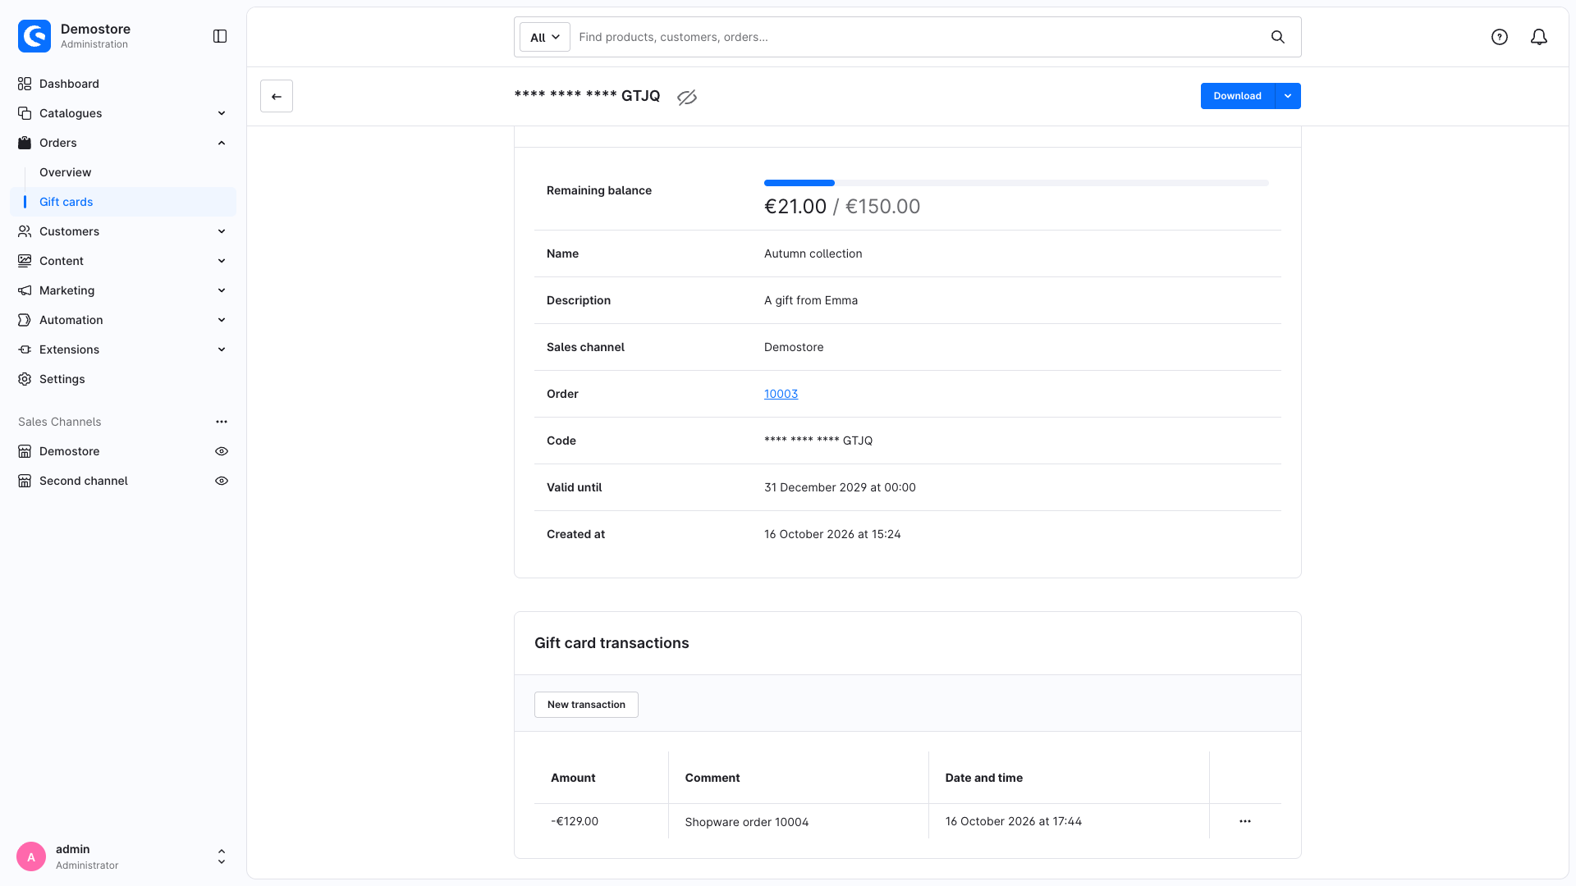The width and height of the screenshot is (1576, 886).
Task: Click the search magnifier icon
Action: 1278,37
